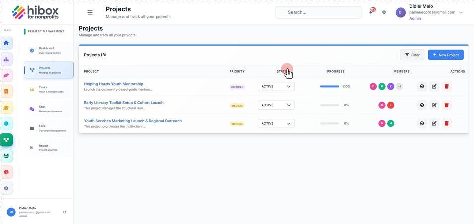Click the 0% progress bar for Early Literacy Toolkit
This screenshot has width=474, height=224.
[329, 105]
